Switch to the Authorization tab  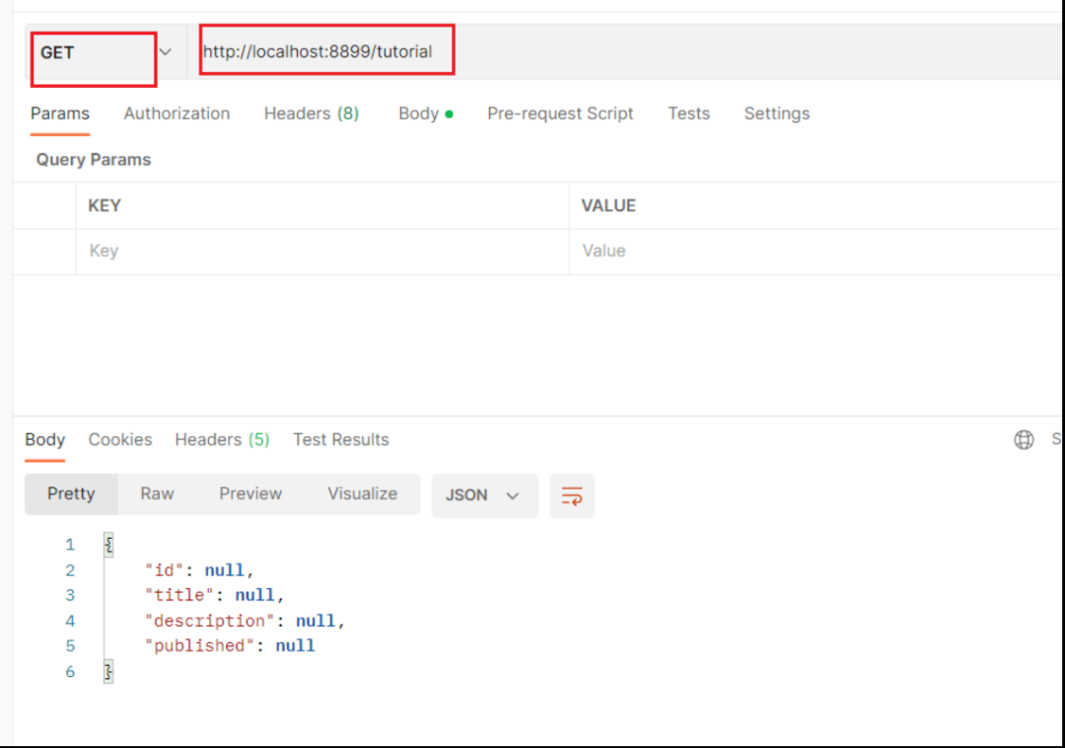point(177,113)
